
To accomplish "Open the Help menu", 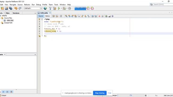I will [69, 5].
